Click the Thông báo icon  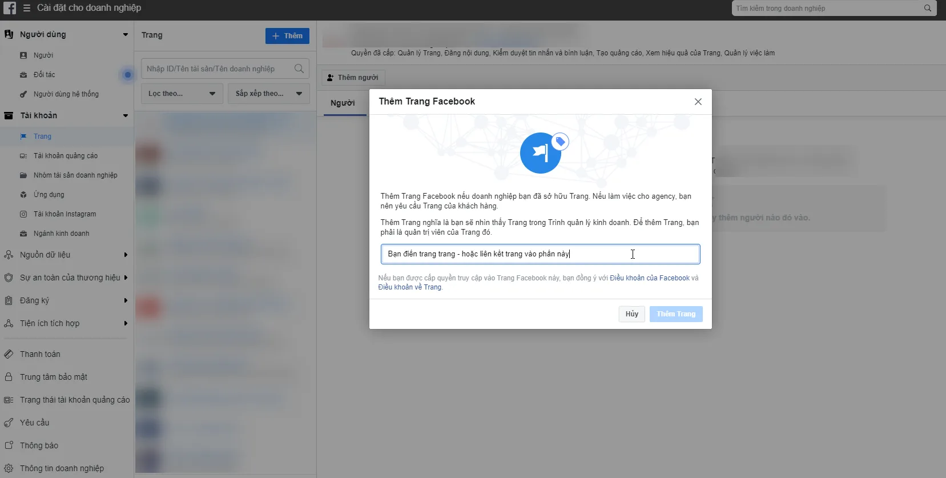click(9, 445)
